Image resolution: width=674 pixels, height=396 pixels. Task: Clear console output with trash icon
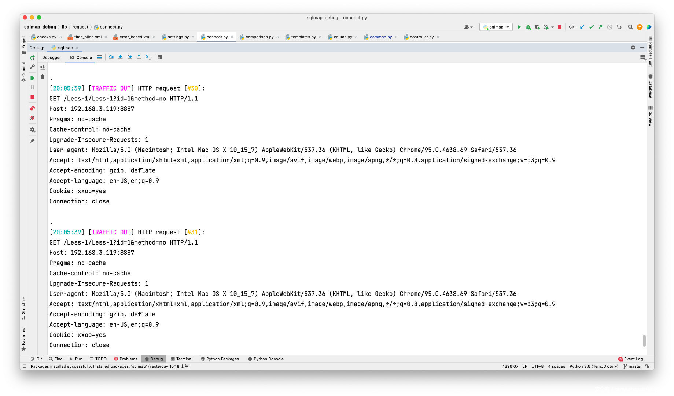tap(43, 77)
